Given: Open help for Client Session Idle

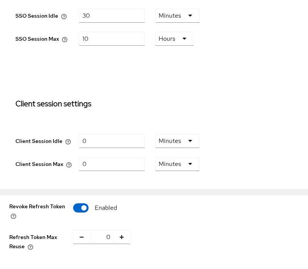Looking at the screenshot, I should pos(68,142).
